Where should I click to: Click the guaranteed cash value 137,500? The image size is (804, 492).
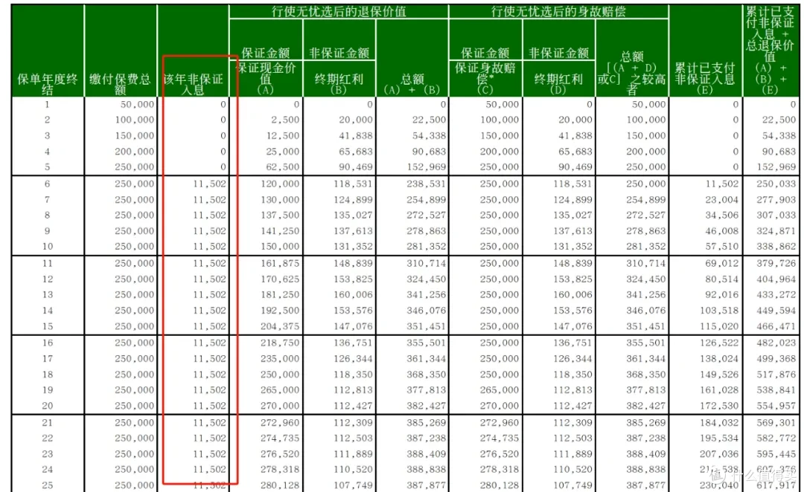coord(280,215)
